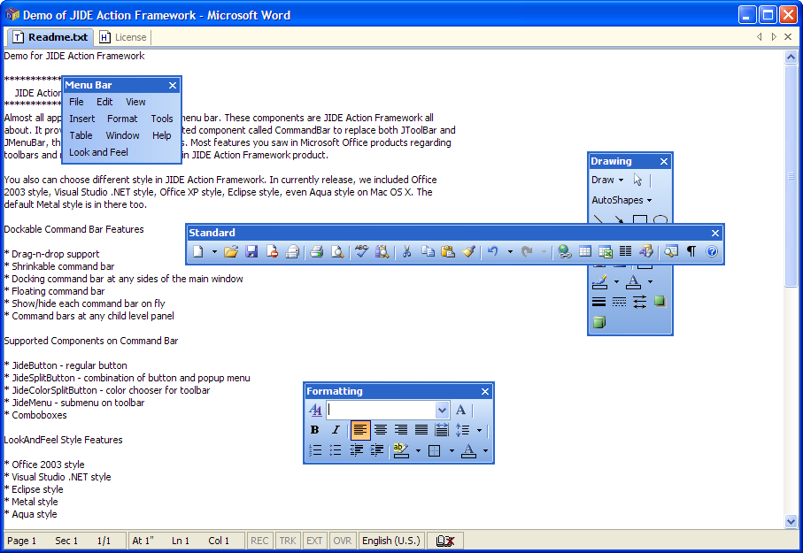Image resolution: width=803 pixels, height=553 pixels.
Task: Click into the Style combo box text field
Action: point(381,410)
